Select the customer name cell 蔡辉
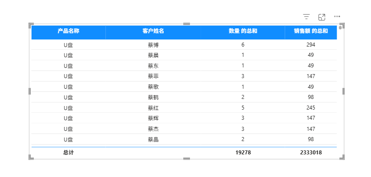The width and height of the screenshot is (371, 177). click(153, 118)
